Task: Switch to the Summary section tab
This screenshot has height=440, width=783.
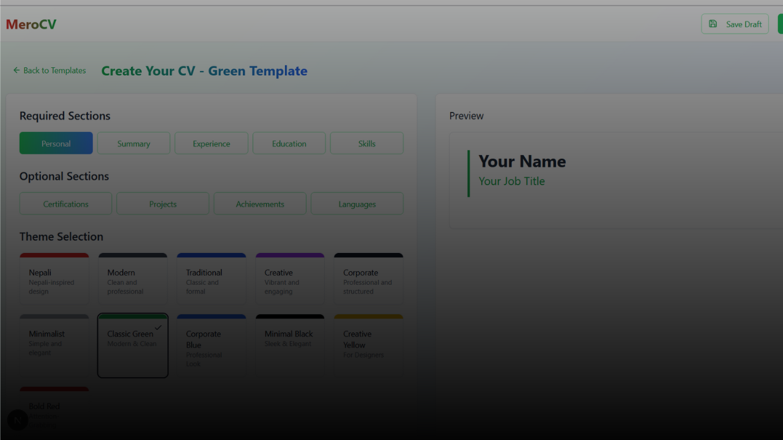Action: pyautogui.click(x=133, y=142)
